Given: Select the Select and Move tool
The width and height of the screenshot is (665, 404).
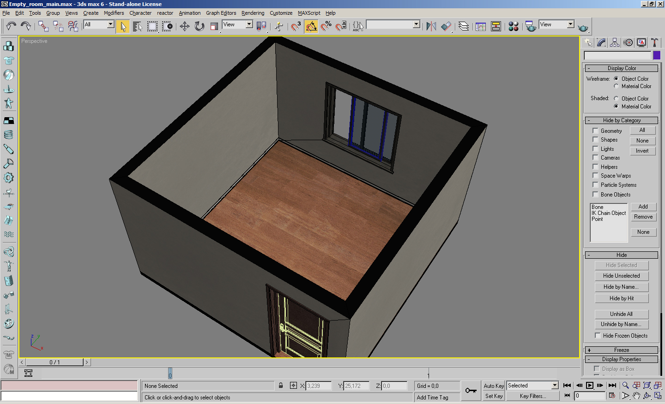Looking at the screenshot, I should click(x=185, y=26).
